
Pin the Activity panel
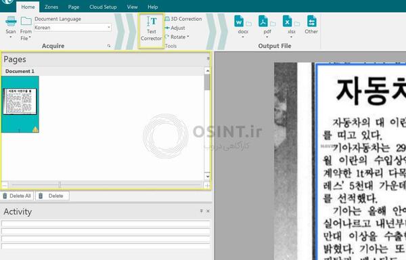202,211
